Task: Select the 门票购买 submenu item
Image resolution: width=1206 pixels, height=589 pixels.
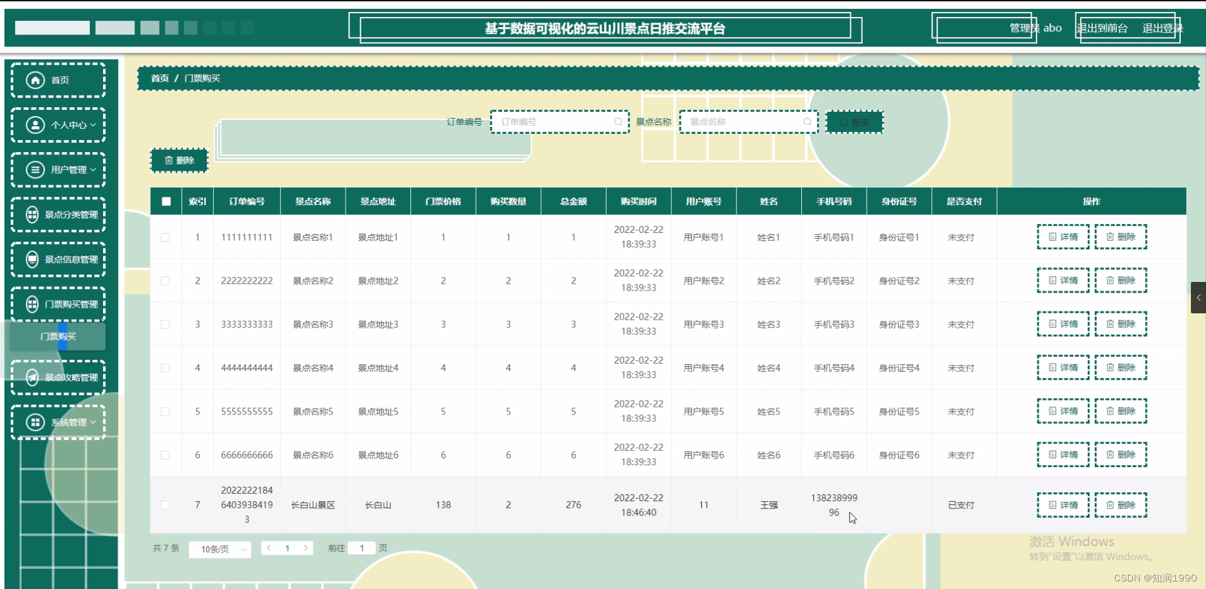Action: [58, 337]
